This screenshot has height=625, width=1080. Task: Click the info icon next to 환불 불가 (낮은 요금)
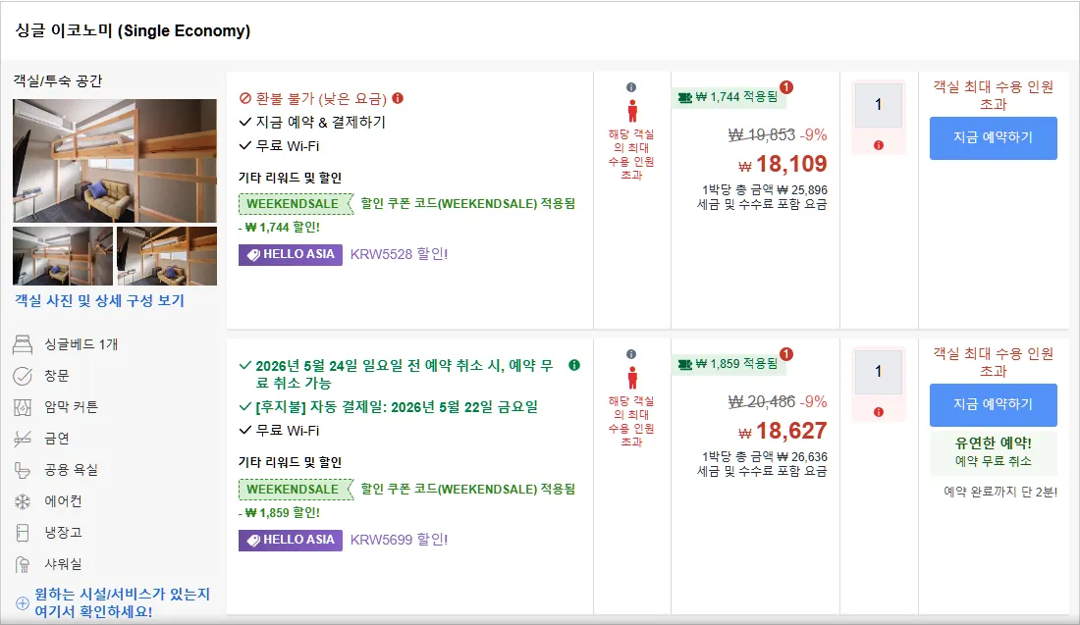[398, 98]
